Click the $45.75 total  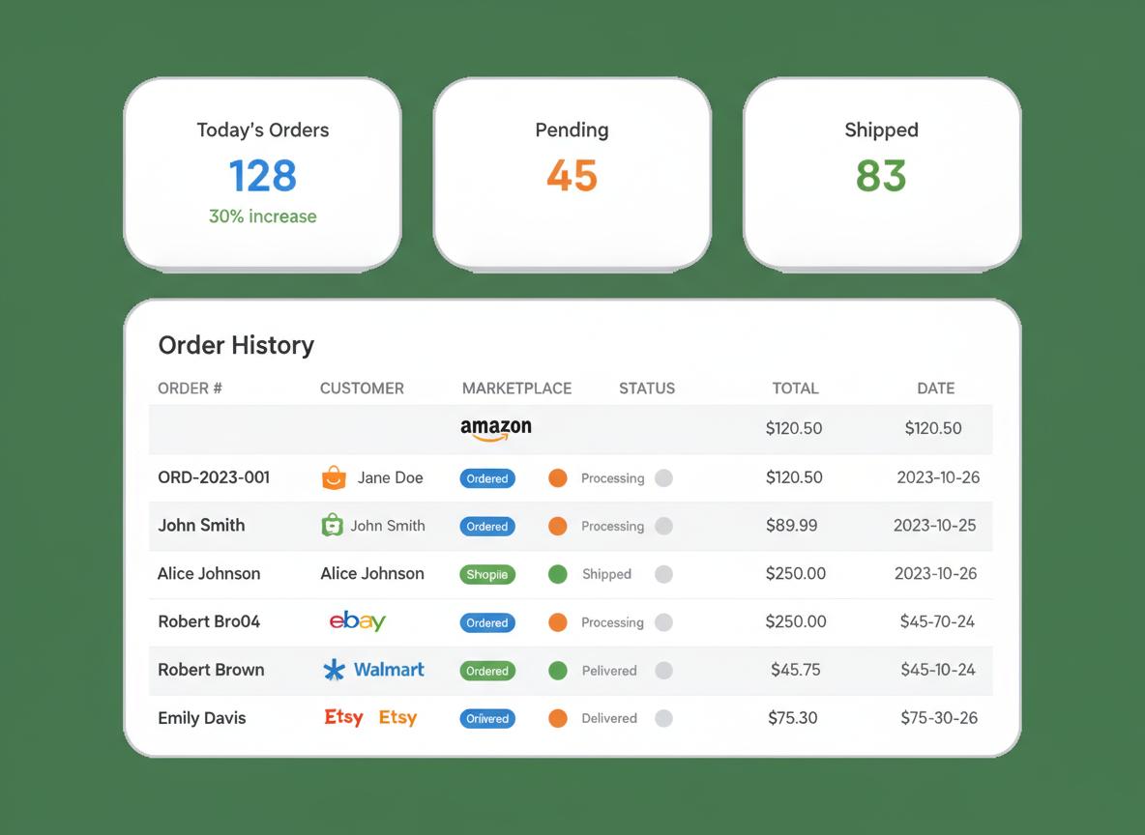point(795,670)
